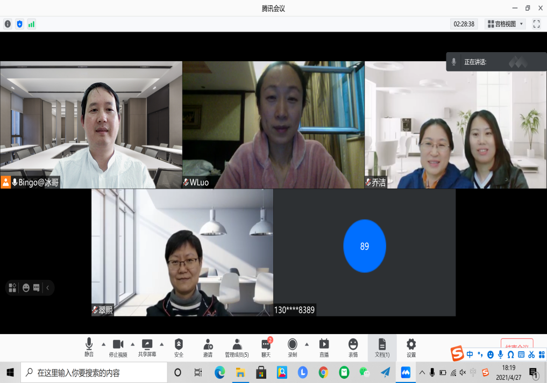Open 管理成员(5) member management panel

click(237, 347)
